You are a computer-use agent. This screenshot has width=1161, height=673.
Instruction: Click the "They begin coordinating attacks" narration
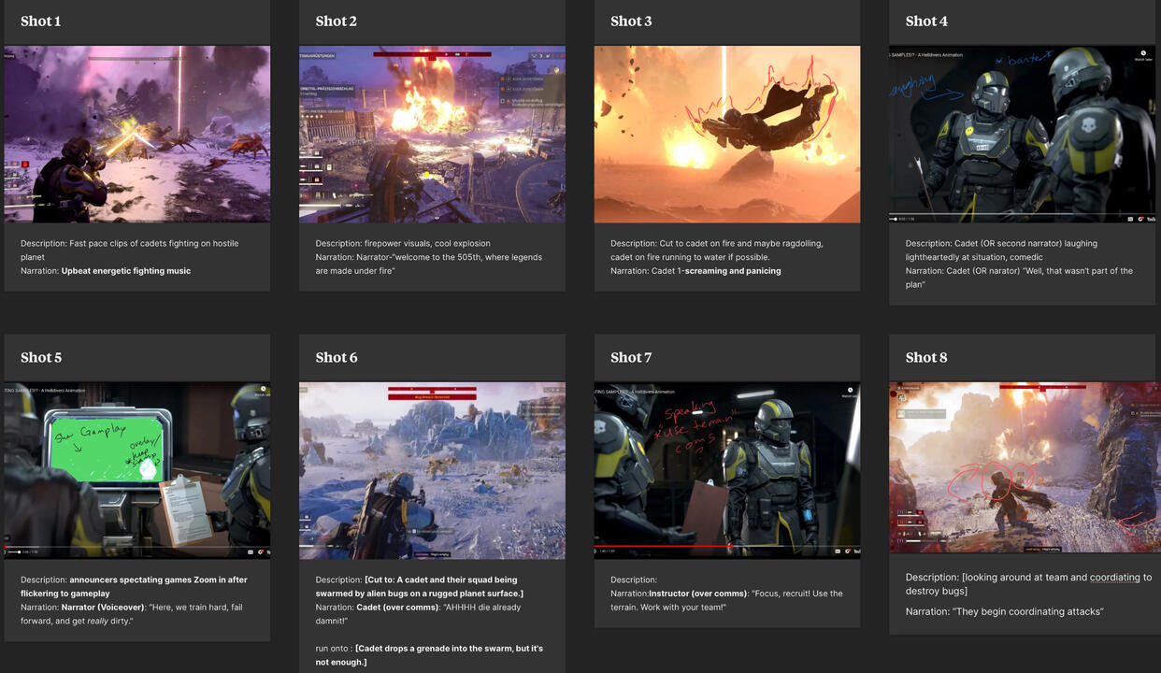point(1005,611)
